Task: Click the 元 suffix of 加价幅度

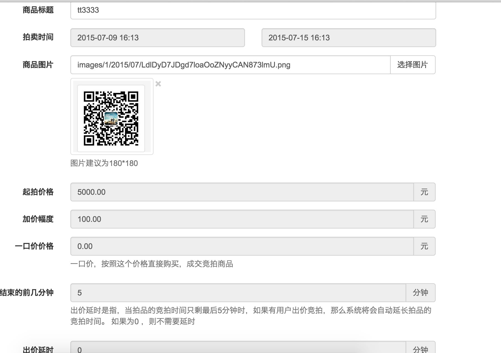Action: [x=424, y=219]
